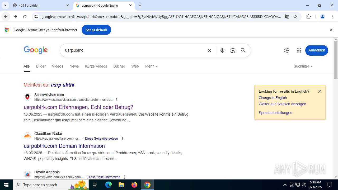Open the Windows Start menu
Viewport: 338px width, 190px height.
[6, 185]
